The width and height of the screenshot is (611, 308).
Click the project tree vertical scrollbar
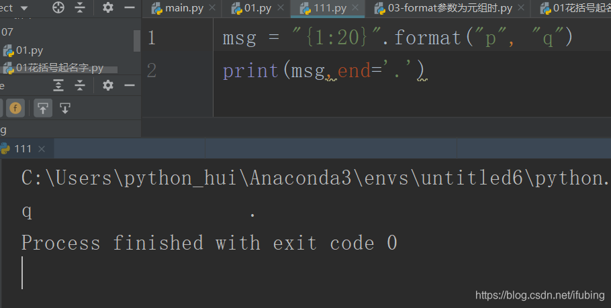click(x=137, y=41)
